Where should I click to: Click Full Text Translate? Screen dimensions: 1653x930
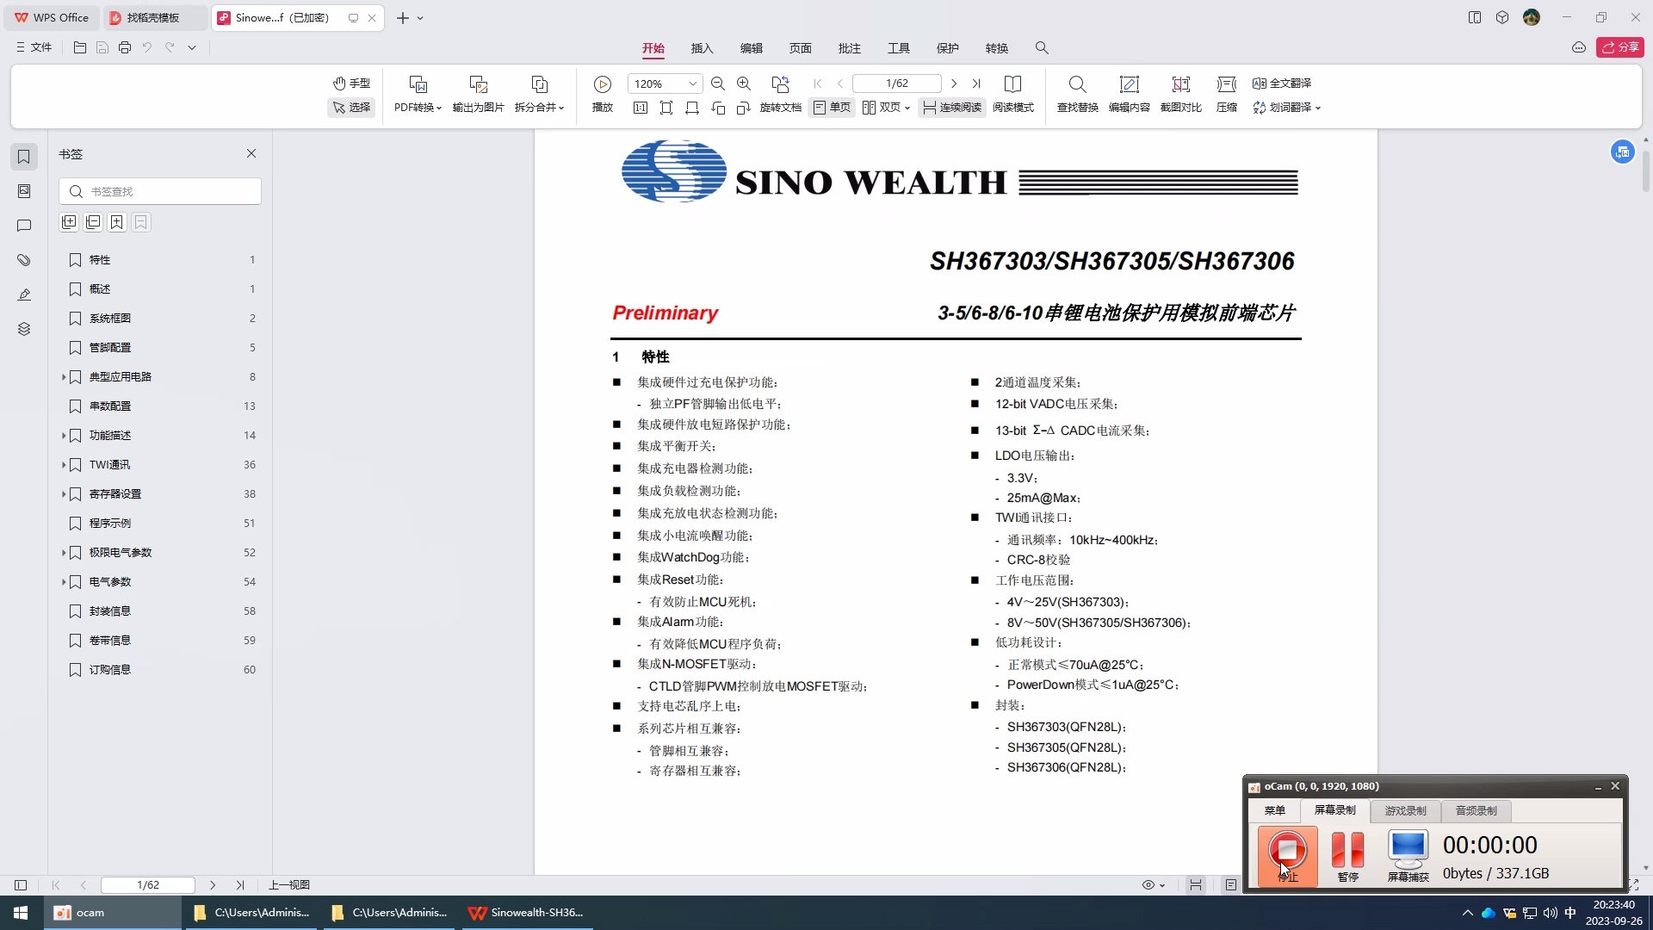click(x=1282, y=83)
